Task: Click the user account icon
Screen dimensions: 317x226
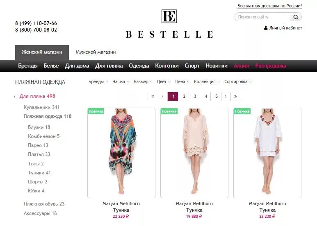Action: (266, 28)
